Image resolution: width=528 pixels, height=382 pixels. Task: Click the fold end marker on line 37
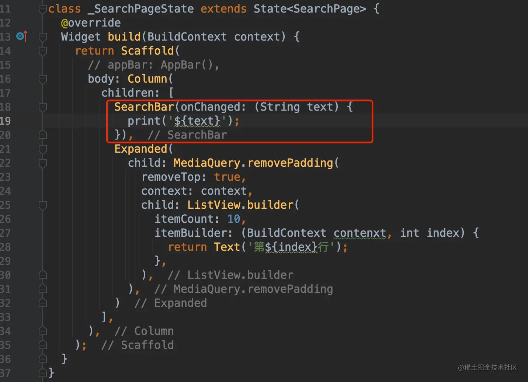click(43, 373)
